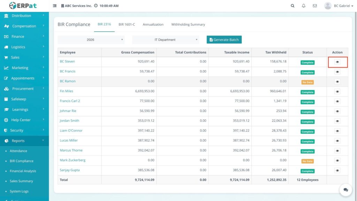The height and width of the screenshot is (201, 357).
Task: Click the ERPat logo
Action: [x=23, y=6]
